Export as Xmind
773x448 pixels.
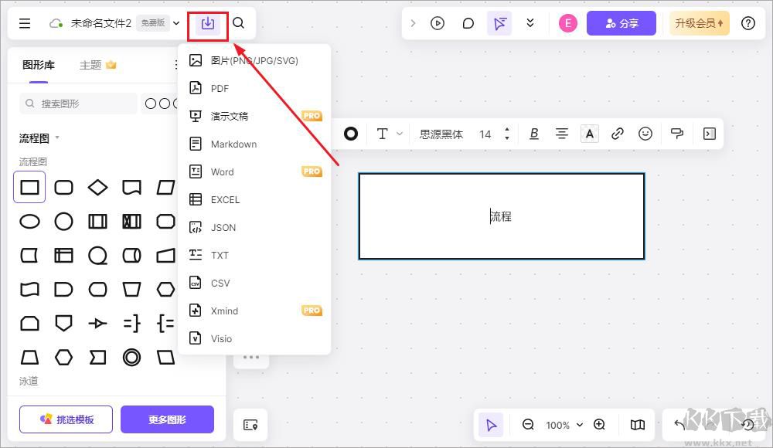click(x=254, y=311)
